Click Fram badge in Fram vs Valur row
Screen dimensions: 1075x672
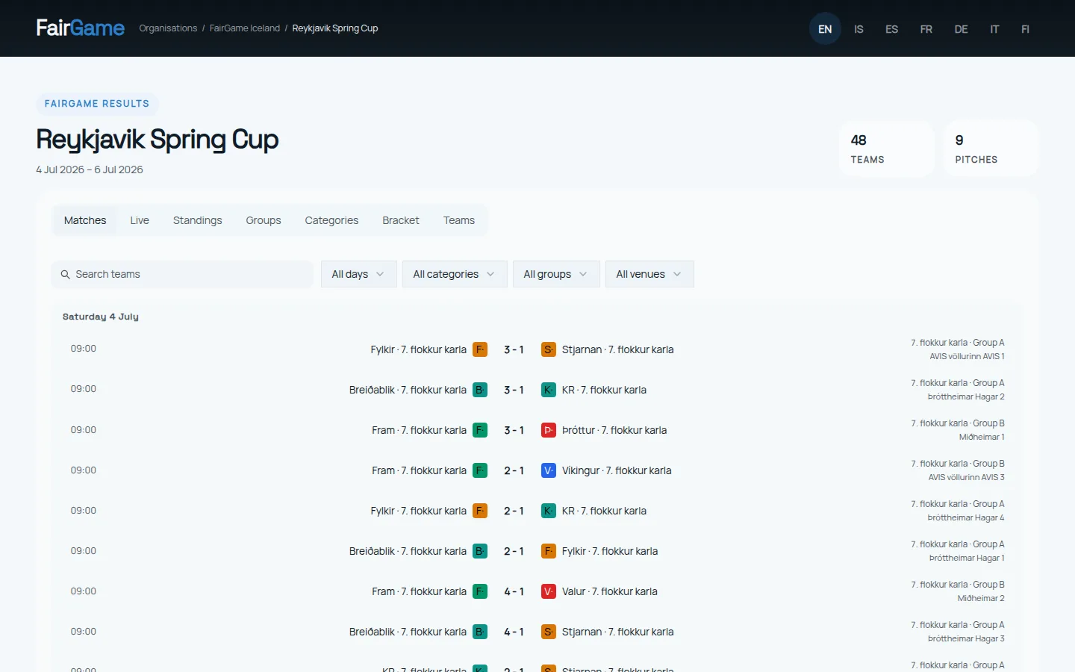pos(480,591)
